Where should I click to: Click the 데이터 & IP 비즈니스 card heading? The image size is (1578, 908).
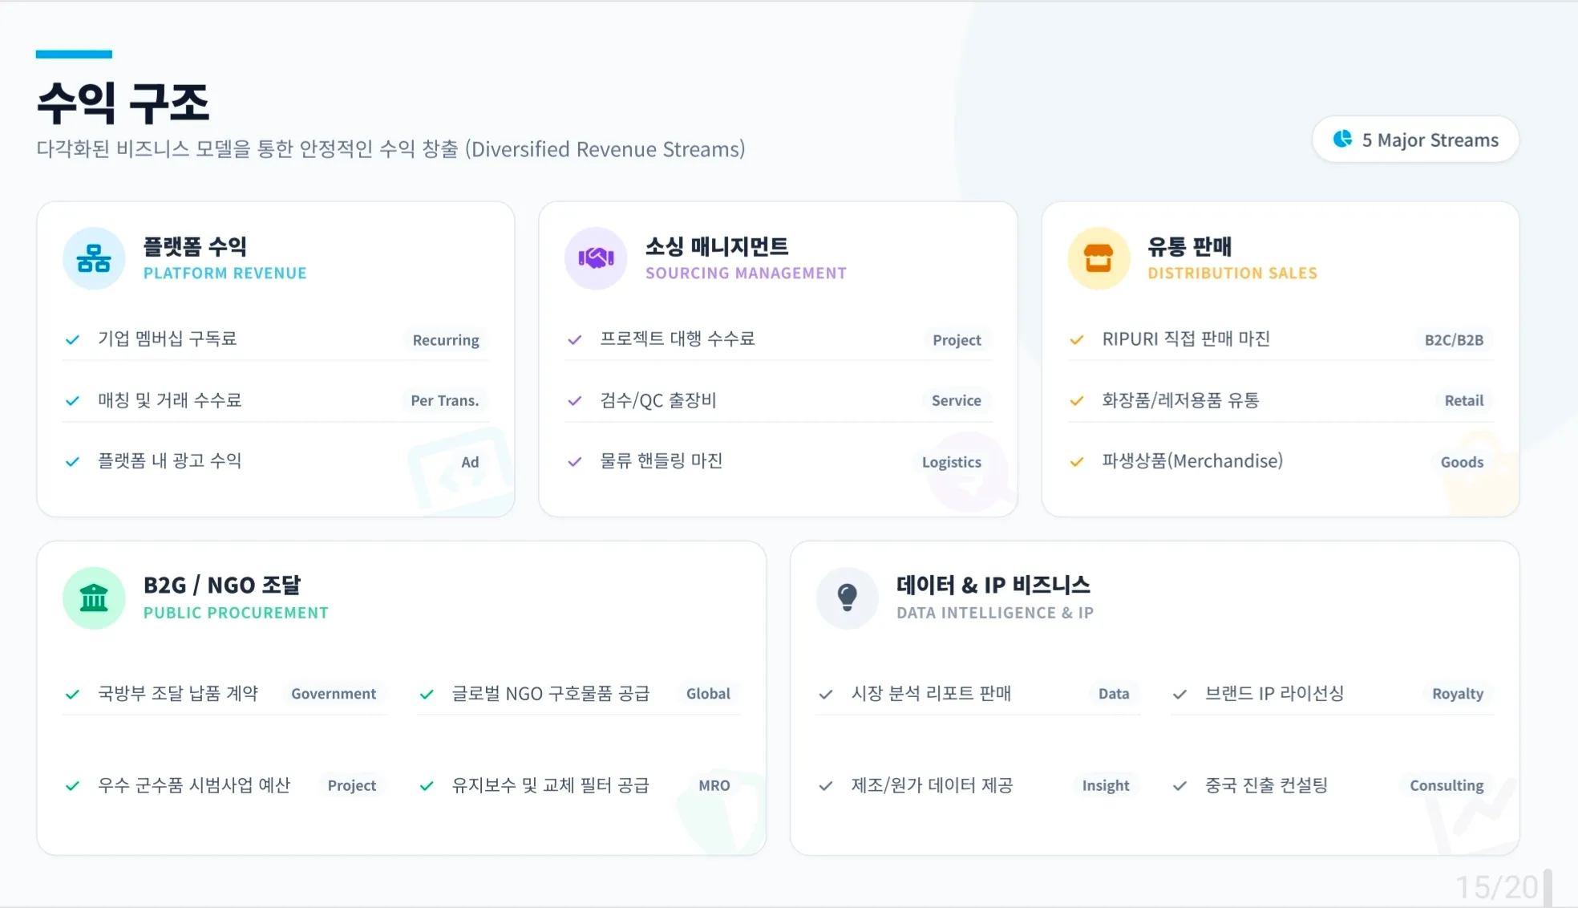tap(993, 586)
